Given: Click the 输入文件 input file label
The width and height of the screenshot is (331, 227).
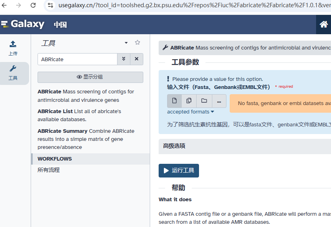Looking at the screenshot, I should click(218, 87).
